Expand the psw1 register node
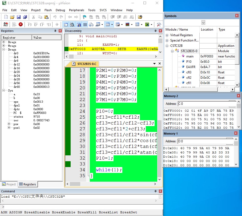Image resolution: width=242 pixels, height=216 pixels. (9, 128)
